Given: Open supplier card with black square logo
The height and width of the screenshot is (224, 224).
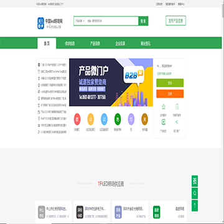Looking at the screenshot, I should [91, 212].
